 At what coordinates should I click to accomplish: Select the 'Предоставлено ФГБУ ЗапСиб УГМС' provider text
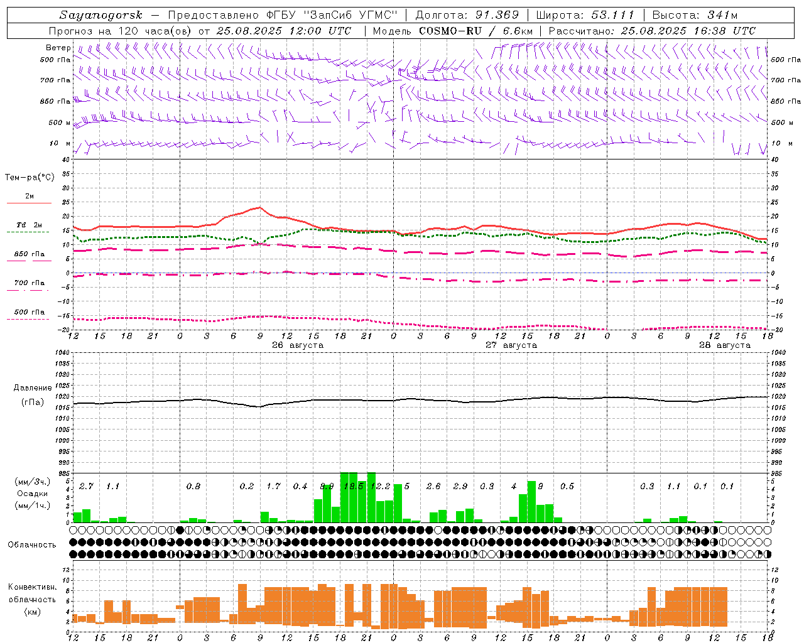[284, 15]
